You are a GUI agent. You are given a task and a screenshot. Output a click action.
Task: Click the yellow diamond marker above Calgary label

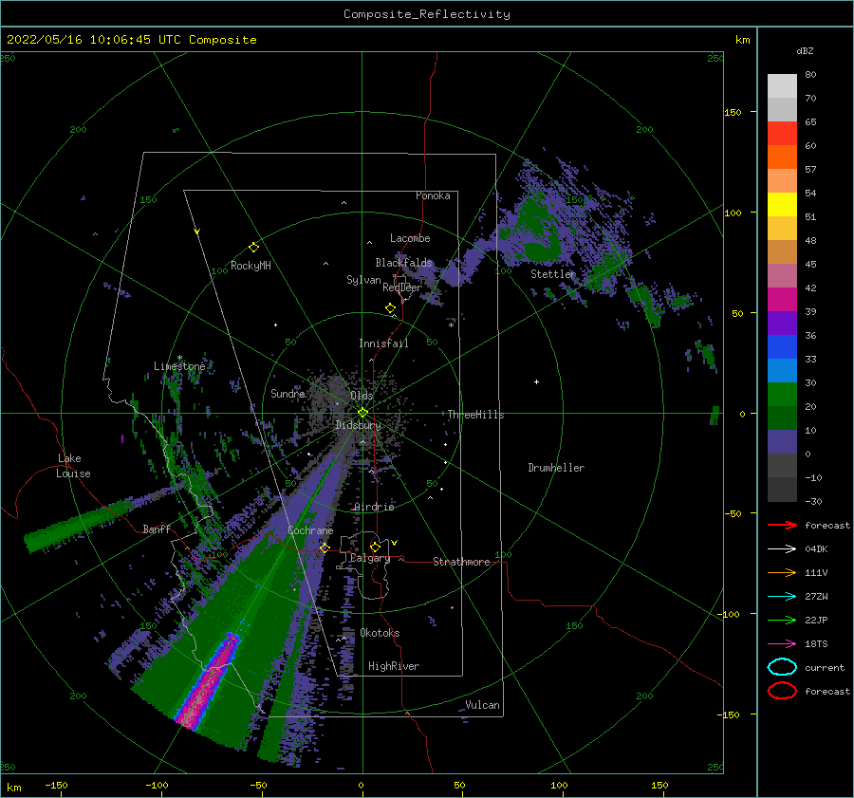pyautogui.click(x=375, y=547)
